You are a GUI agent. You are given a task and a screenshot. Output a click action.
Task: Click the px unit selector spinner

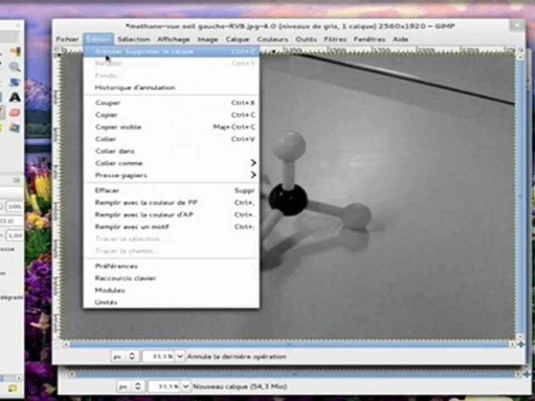132,356
